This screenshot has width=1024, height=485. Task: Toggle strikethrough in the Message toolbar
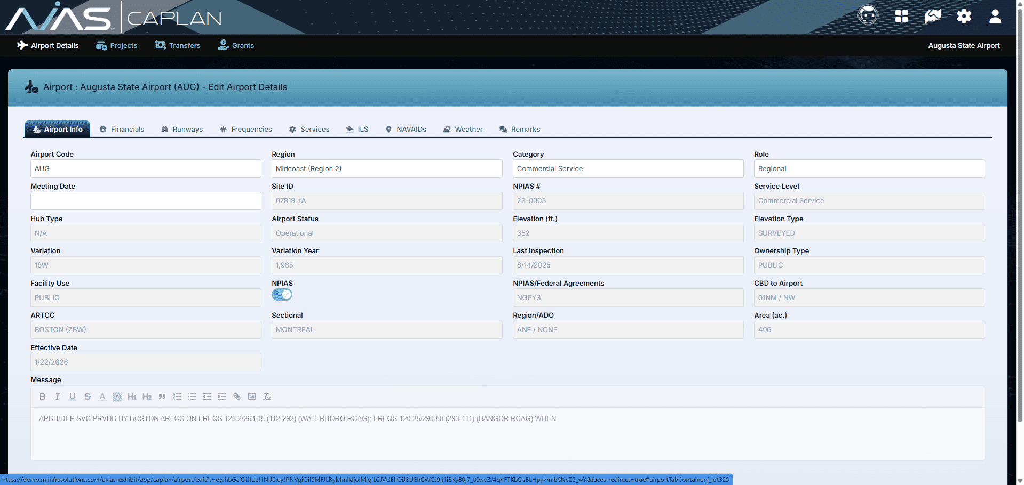pyautogui.click(x=88, y=397)
